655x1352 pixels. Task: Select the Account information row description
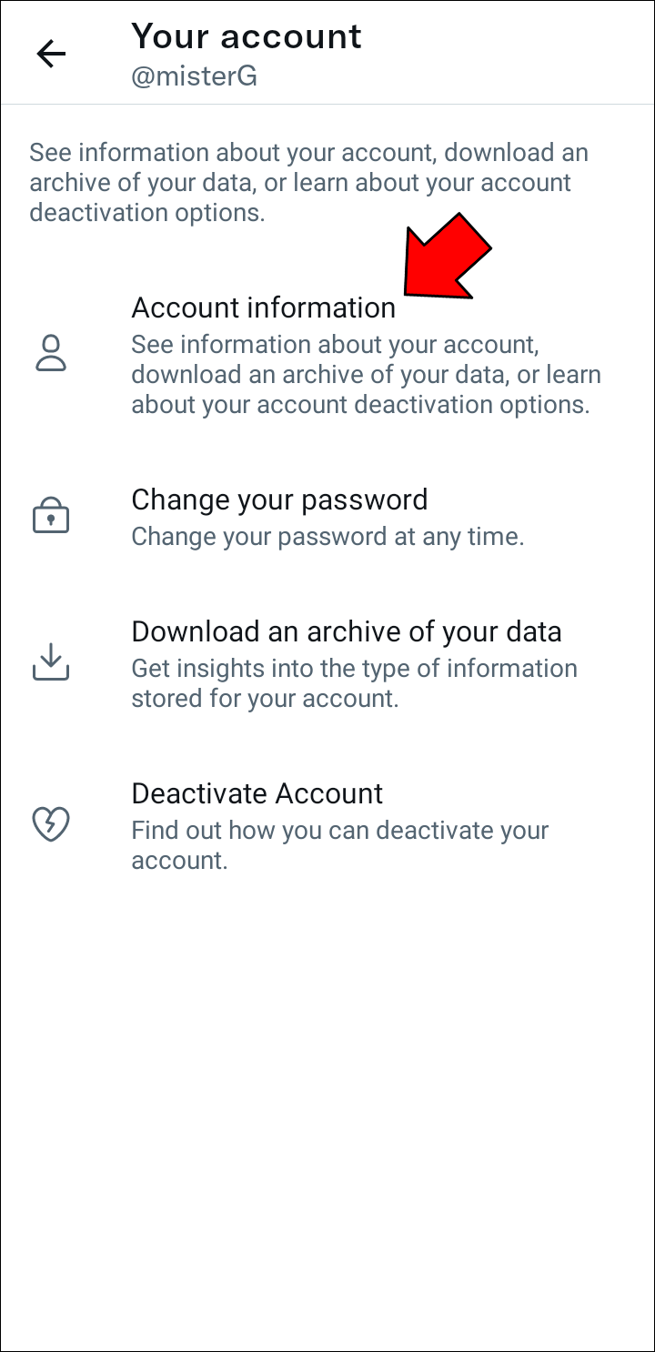coord(366,374)
